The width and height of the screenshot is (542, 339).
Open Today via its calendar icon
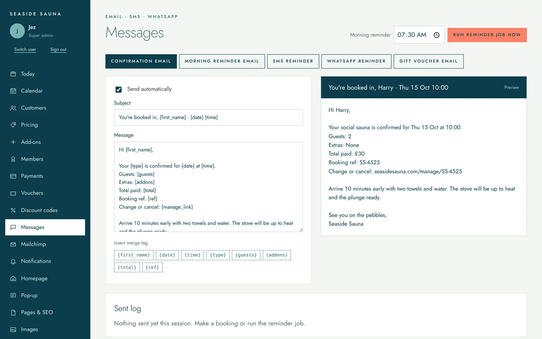pyautogui.click(x=13, y=74)
